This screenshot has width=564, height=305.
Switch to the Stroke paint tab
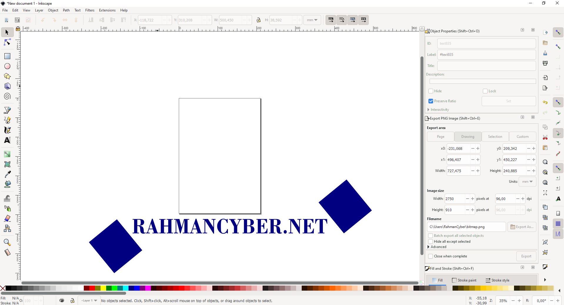click(x=464, y=280)
